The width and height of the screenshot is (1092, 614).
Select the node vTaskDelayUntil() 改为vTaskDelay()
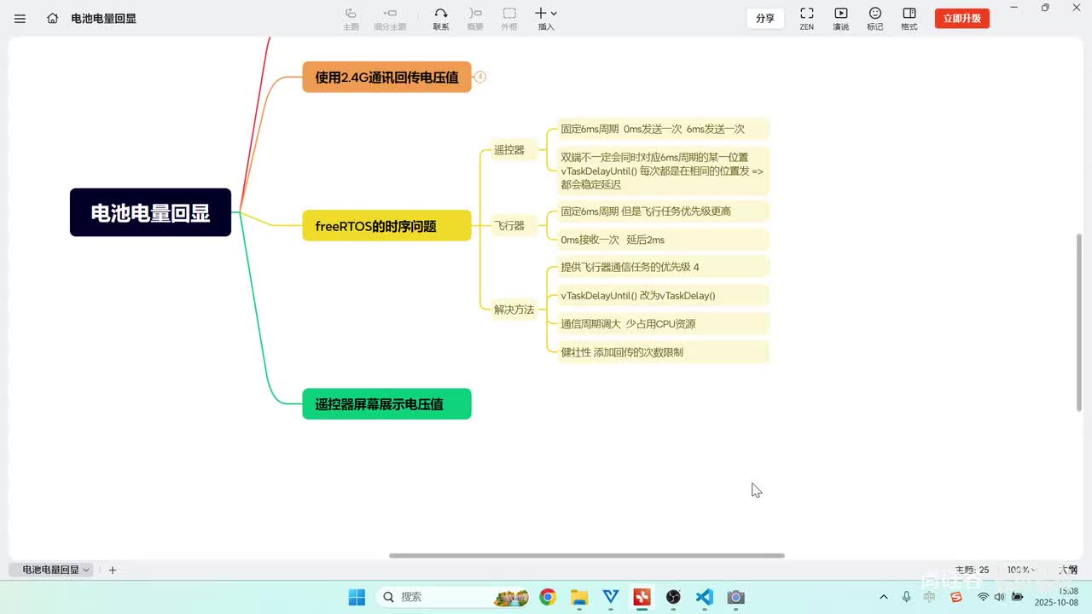663,295
